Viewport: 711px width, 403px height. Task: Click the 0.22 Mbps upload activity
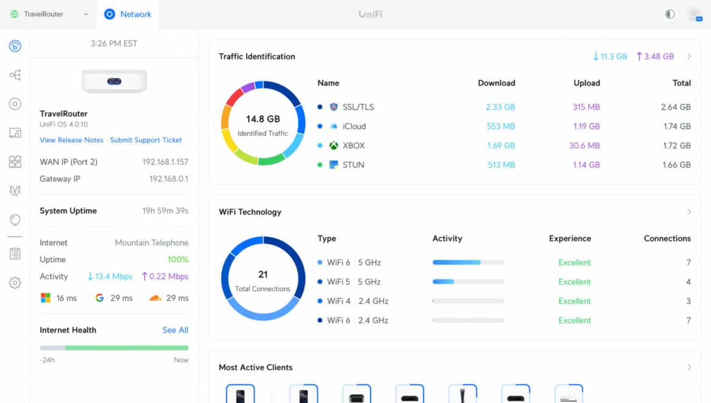[165, 277]
